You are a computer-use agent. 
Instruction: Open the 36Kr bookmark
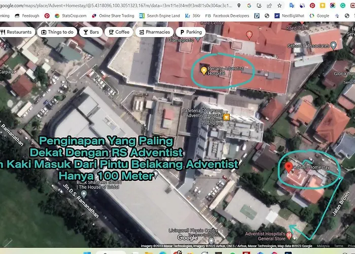[x=193, y=16]
